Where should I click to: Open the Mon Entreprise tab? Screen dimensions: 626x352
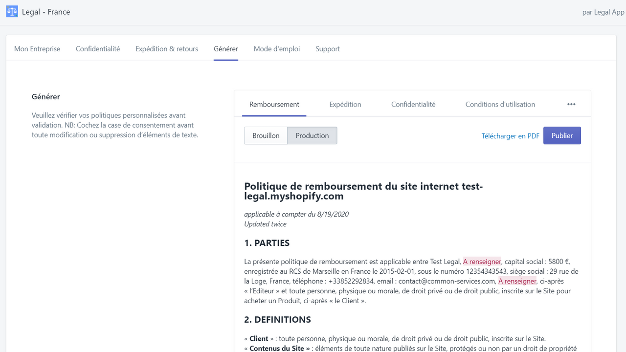coord(37,49)
